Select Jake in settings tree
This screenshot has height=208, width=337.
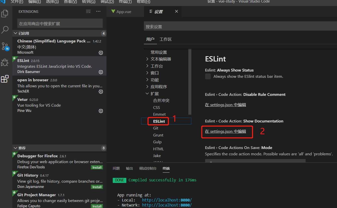click(157, 156)
